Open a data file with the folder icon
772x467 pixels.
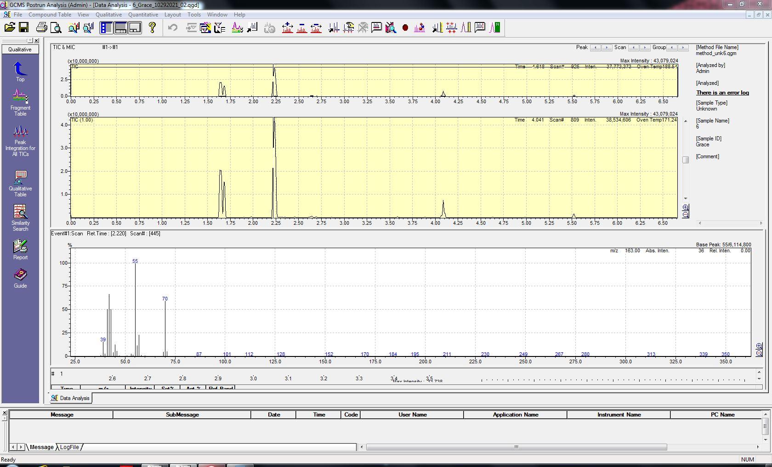pos(10,28)
